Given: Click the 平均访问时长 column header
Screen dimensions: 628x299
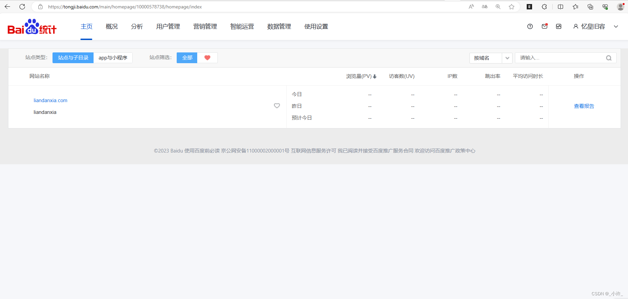Looking at the screenshot, I should click(x=528, y=76).
